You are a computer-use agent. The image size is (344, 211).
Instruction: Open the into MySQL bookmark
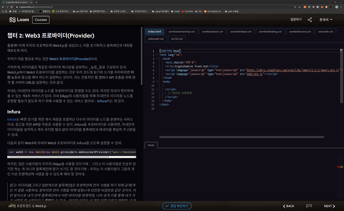tap(213, 12)
